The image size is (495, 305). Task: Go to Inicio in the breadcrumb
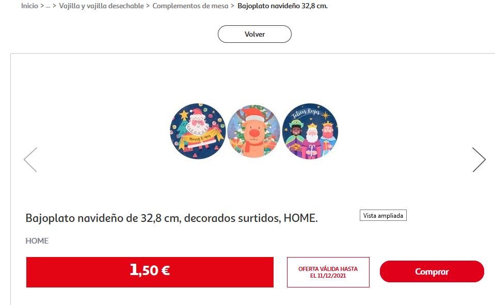point(29,6)
